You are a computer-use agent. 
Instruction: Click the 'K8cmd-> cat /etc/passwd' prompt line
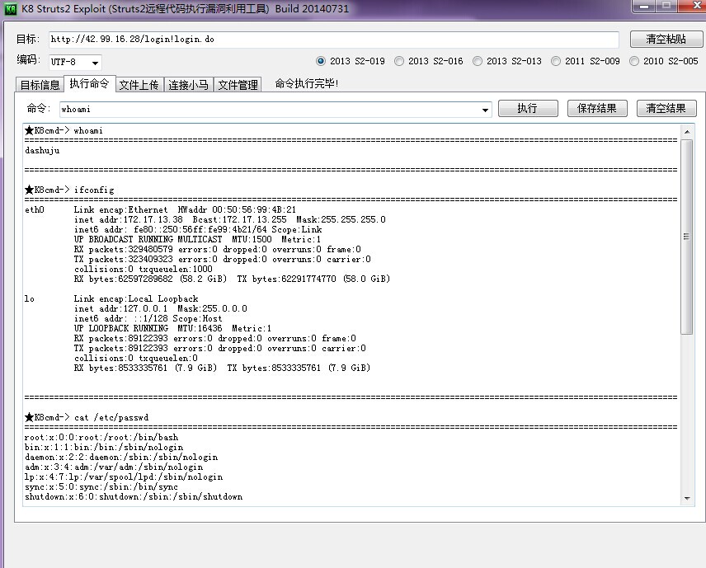point(87,417)
